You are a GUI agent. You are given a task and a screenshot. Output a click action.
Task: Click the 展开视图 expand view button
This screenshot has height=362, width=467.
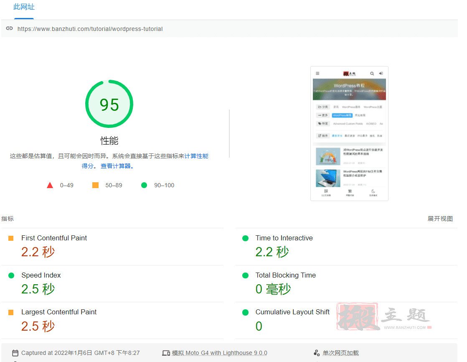(x=440, y=219)
